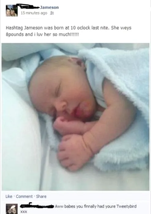Screen dimensions: 151x214
Task: Select the 'Hashtag Jameson was born' post text
Action: click(x=69, y=31)
